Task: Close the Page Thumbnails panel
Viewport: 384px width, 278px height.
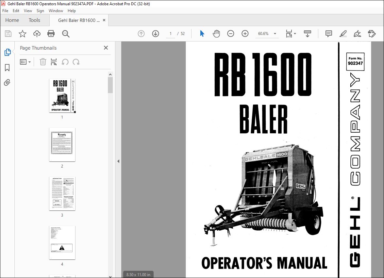Action: tap(106, 48)
